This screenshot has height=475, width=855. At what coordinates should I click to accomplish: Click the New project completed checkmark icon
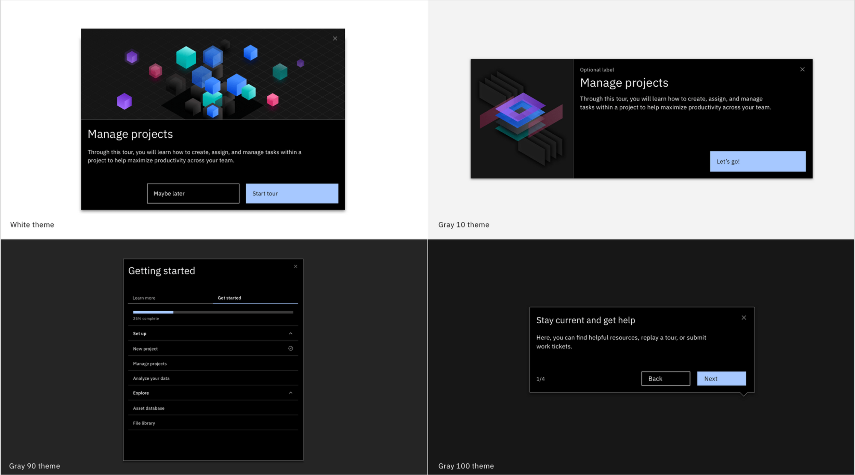click(290, 349)
